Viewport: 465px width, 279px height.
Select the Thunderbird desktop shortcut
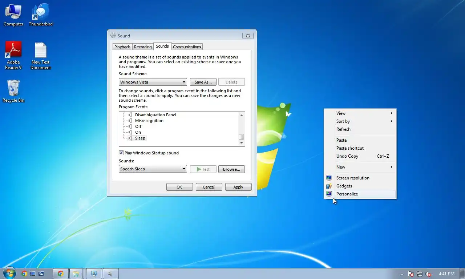tap(41, 15)
